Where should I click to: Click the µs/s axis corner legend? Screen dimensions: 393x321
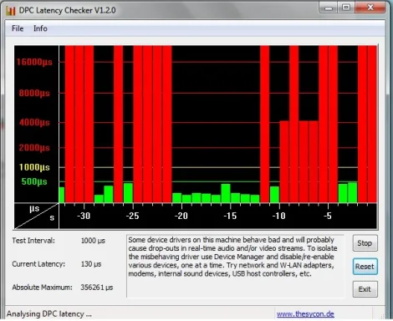37,217
